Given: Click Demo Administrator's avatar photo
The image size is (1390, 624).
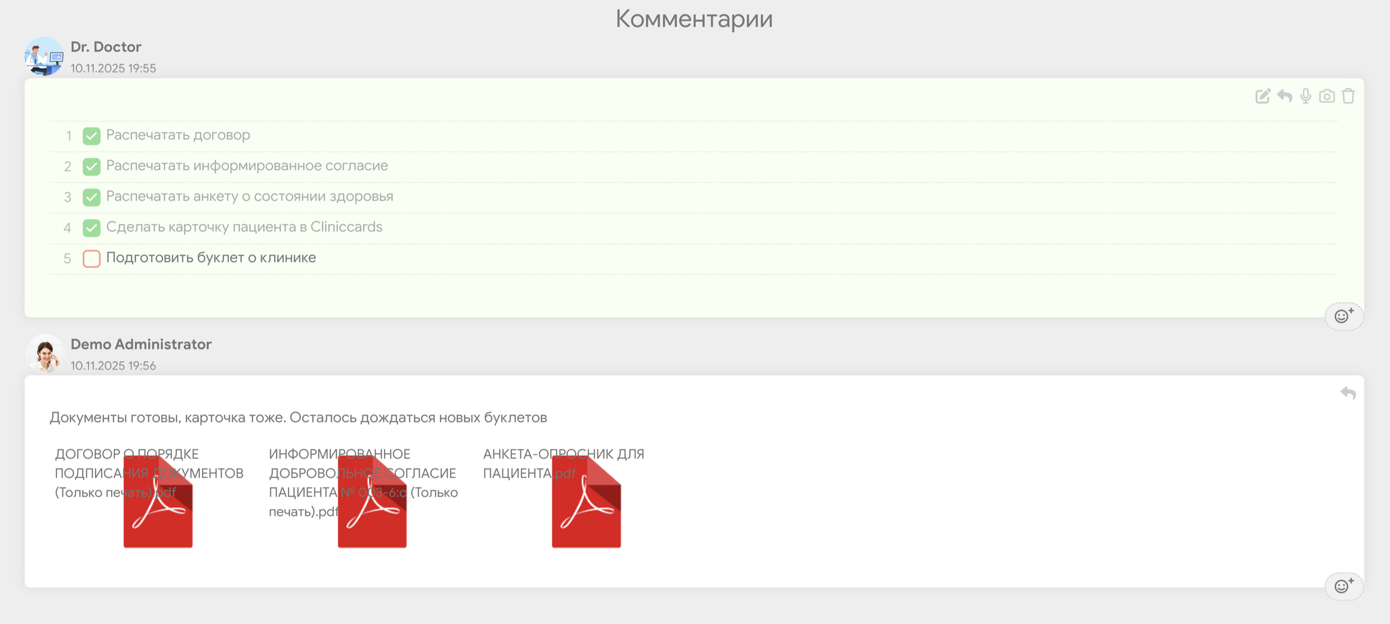Looking at the screenshot, I should pos(45,354).
